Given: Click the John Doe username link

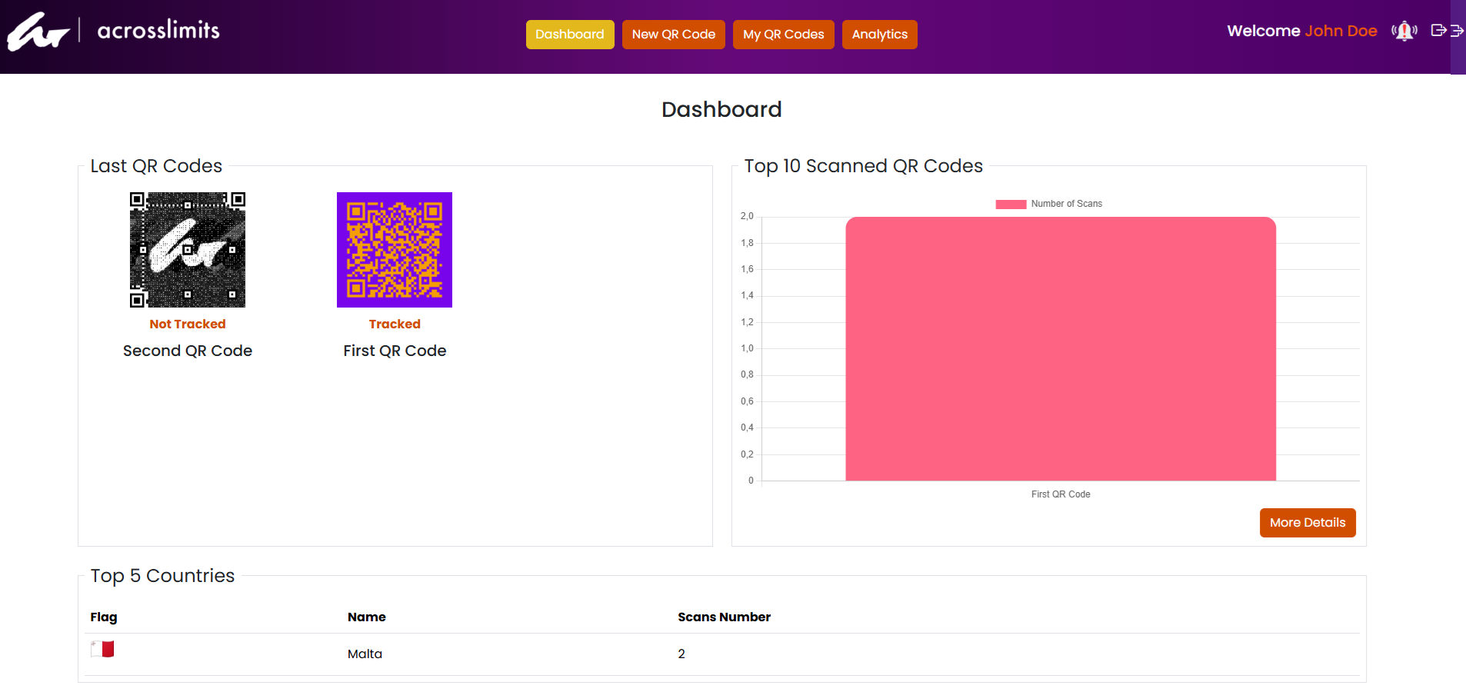Looking at the screenshot, I should 1341,31.
